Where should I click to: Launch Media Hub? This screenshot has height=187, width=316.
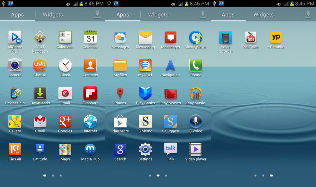tap(90, 149)
